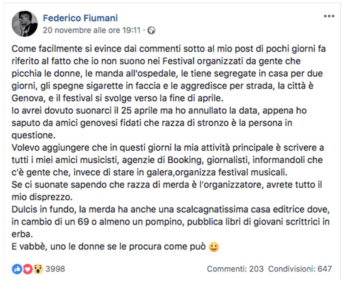Click the single word line questione.
Image resolution: width=345 pixels, height=282 pixels.
click(33, 135)
